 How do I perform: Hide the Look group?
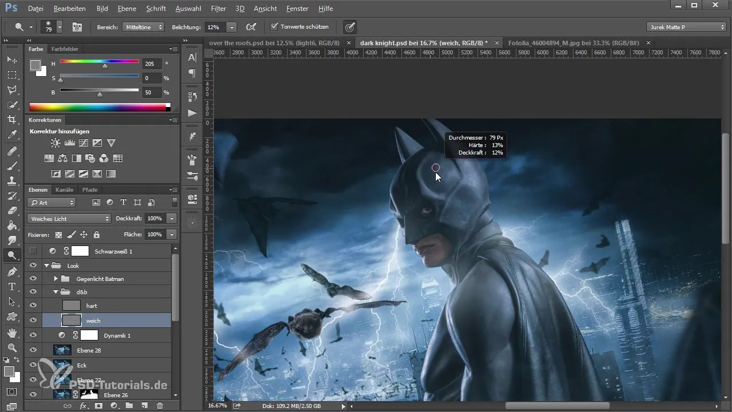click(x=33, y=266)
